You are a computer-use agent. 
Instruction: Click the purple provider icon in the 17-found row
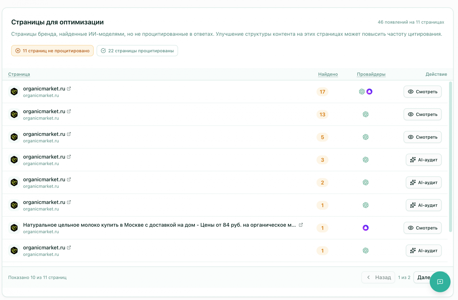[369, 92]
